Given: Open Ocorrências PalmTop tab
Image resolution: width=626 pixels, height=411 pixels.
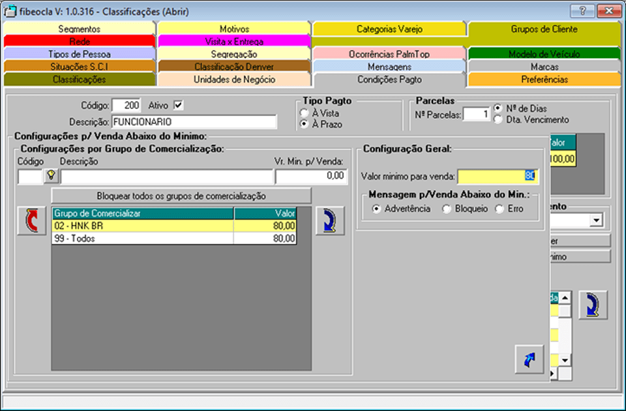Looking at the screenshot, I should [x=389, y=54].
